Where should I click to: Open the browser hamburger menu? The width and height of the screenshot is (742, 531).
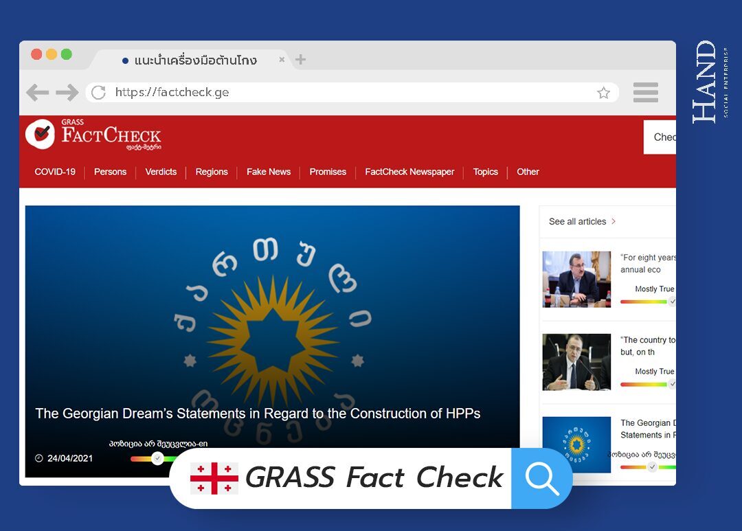[645, 92]
